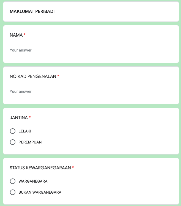Pick the BUKAN WARGANEGARA radio circle
181x206 pixels.
click(x=13, y=192)
